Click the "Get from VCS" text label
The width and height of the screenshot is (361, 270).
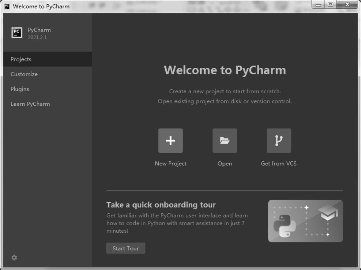click(279, 163)
